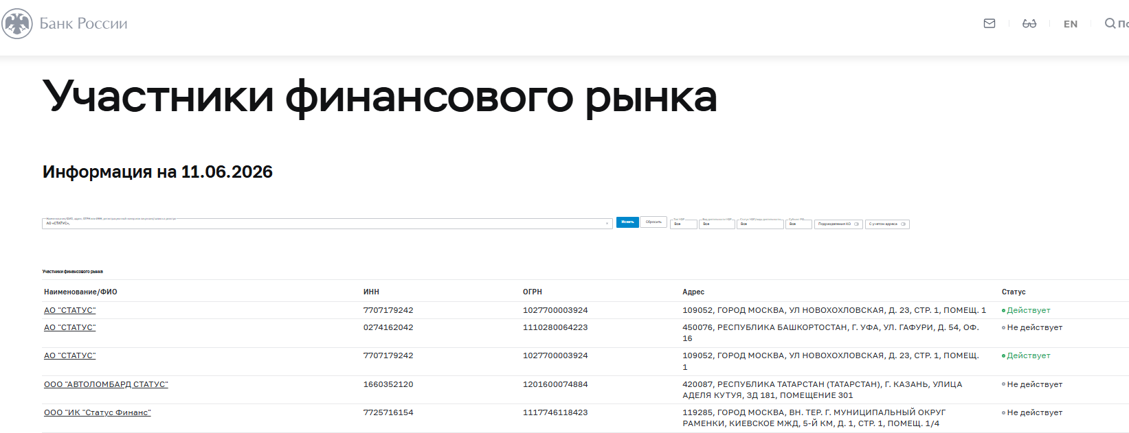The width and height of the screenshot is (1129, 433).
Task: Click Не действует status for ИК Статус Финанс
Action: [x=1032, y=412]
